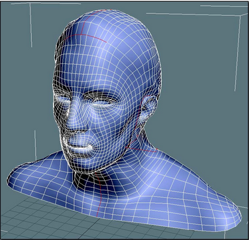Select the lips of the head model
The image size is (249, 240).
click(77, 148)
